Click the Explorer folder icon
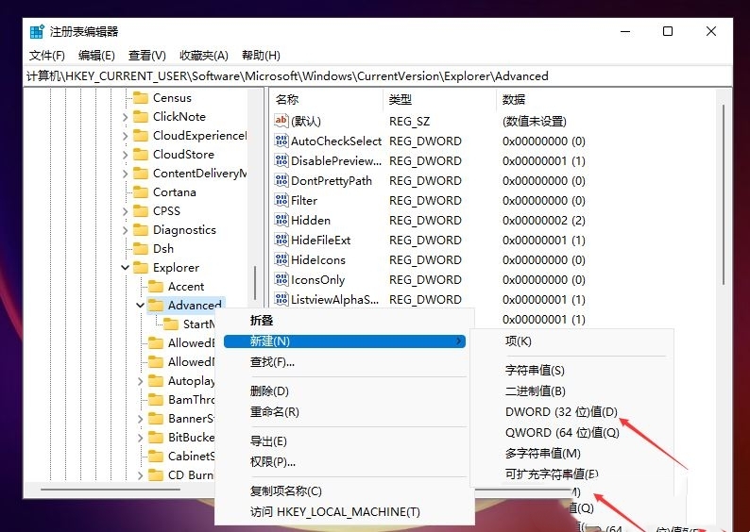 pos(141,268)
